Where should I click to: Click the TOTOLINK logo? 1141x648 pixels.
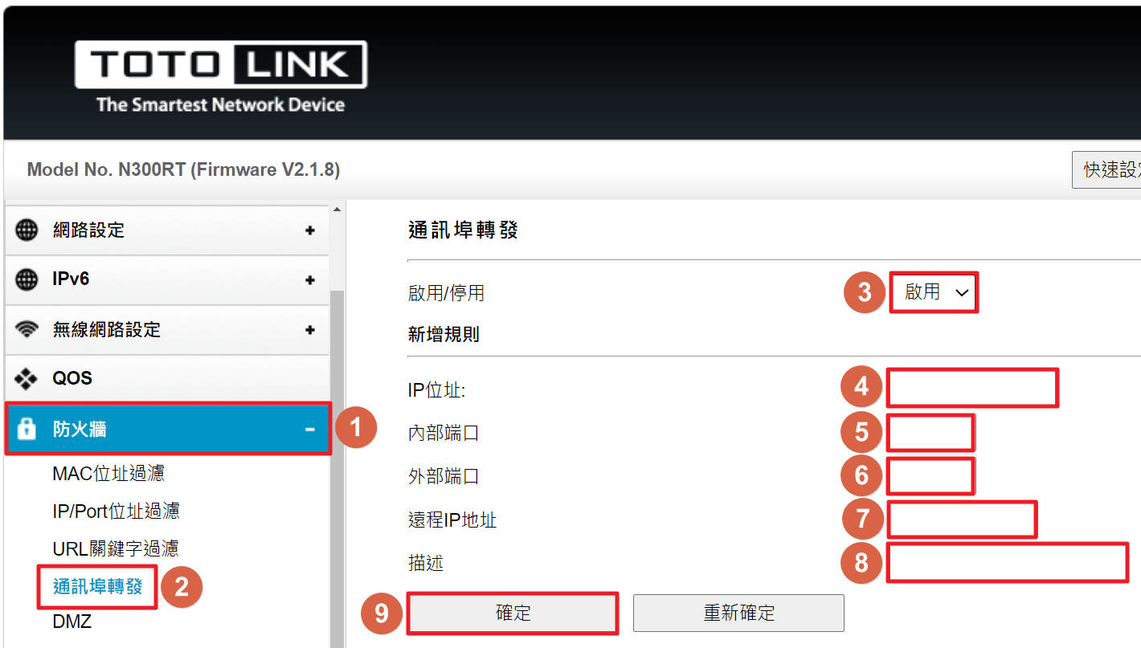[x=221, y=77]
